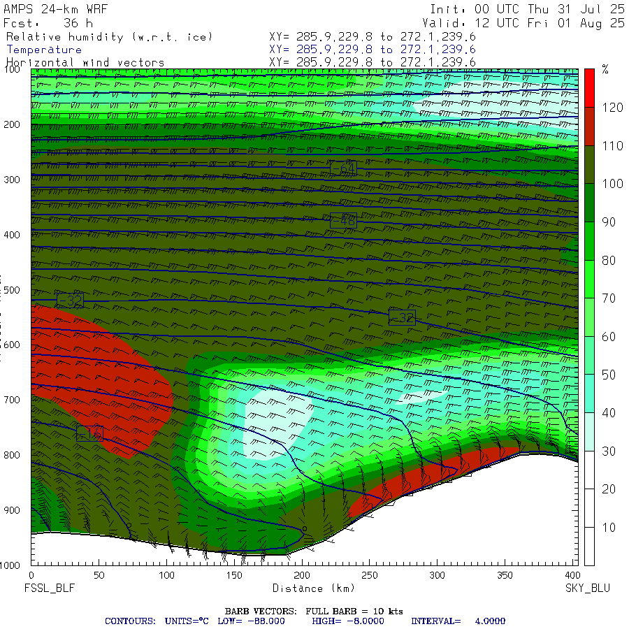The height and width of the screenshot is (629, 629).
Task: Click the 'HIGH= -8.0000' legend text
Action: (x=348, y=621)
